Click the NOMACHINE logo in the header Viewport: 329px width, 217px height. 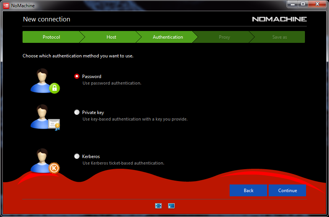pos(279,19)
